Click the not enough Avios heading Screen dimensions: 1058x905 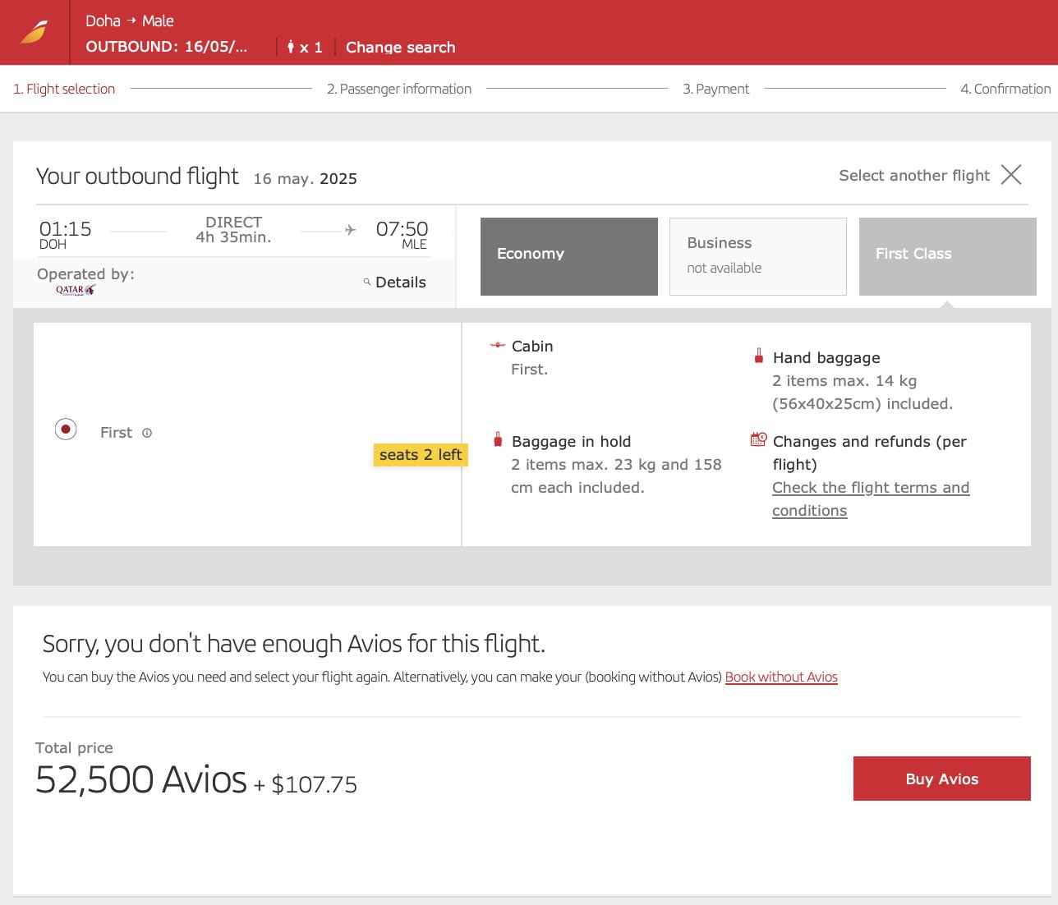coord(293,643)
